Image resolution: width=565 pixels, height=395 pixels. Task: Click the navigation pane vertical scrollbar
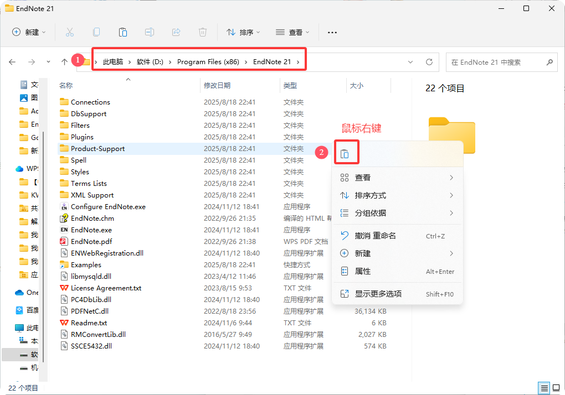(43, 247)
